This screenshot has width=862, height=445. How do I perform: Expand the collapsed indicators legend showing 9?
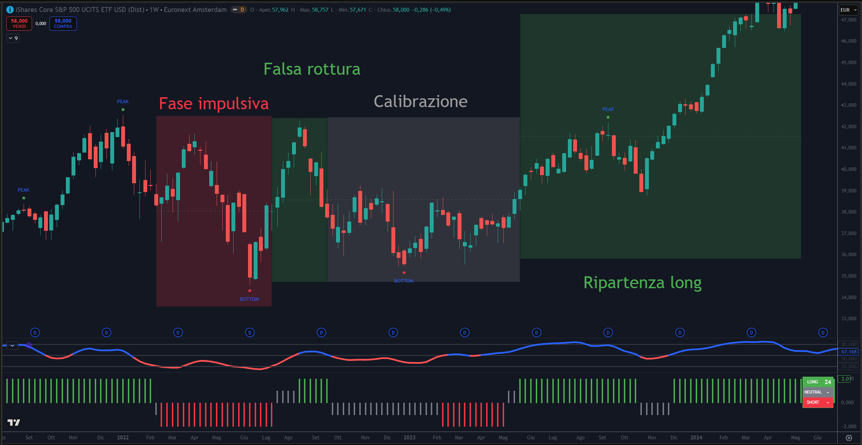point(13,38)
